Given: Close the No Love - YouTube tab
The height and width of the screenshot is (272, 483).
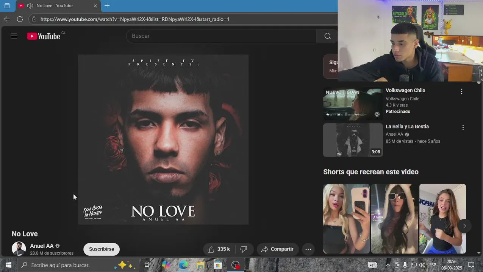Looking at the screenshot, I should [x=95, y=6].
